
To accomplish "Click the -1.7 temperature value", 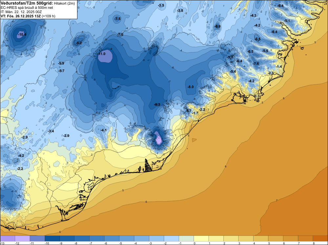I will click(195, 113).
